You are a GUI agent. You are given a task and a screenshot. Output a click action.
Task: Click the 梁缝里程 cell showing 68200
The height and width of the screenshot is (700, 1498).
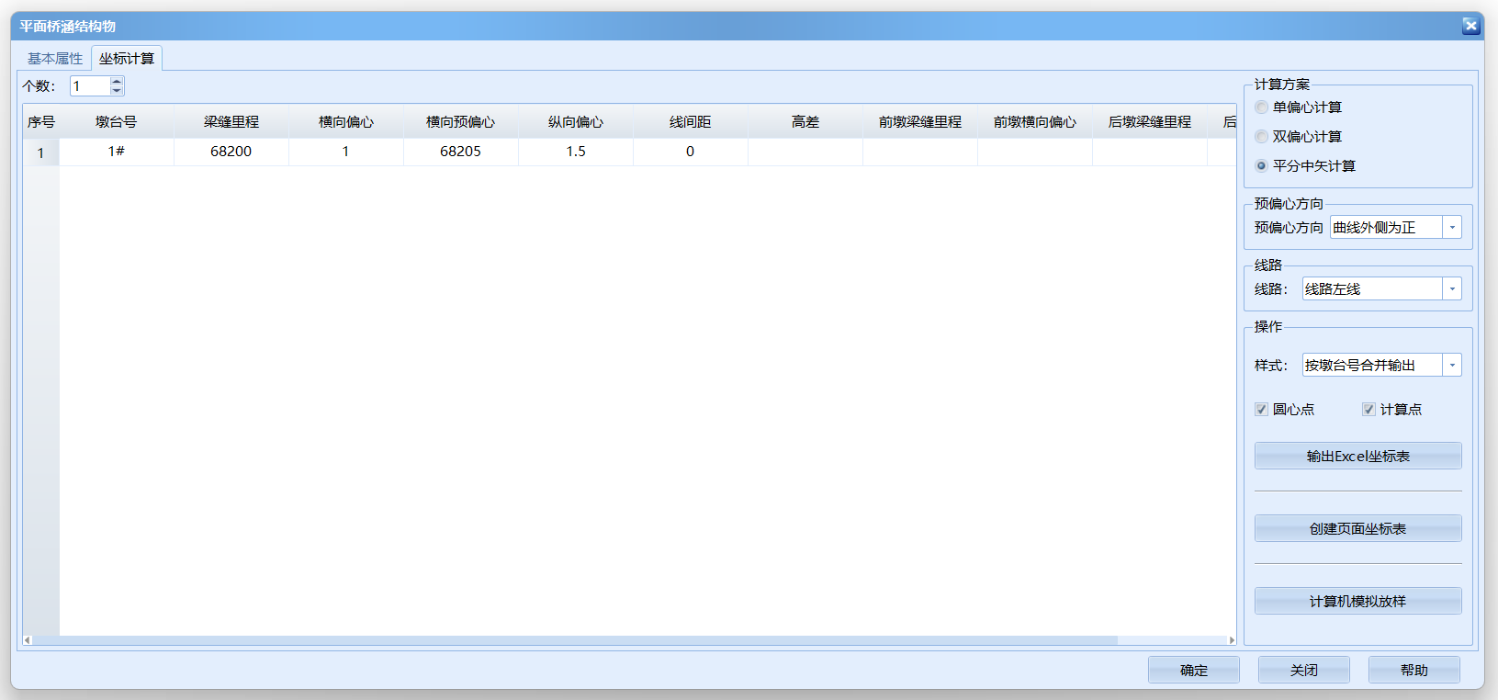pyautogui.click(x=231, y=152)
